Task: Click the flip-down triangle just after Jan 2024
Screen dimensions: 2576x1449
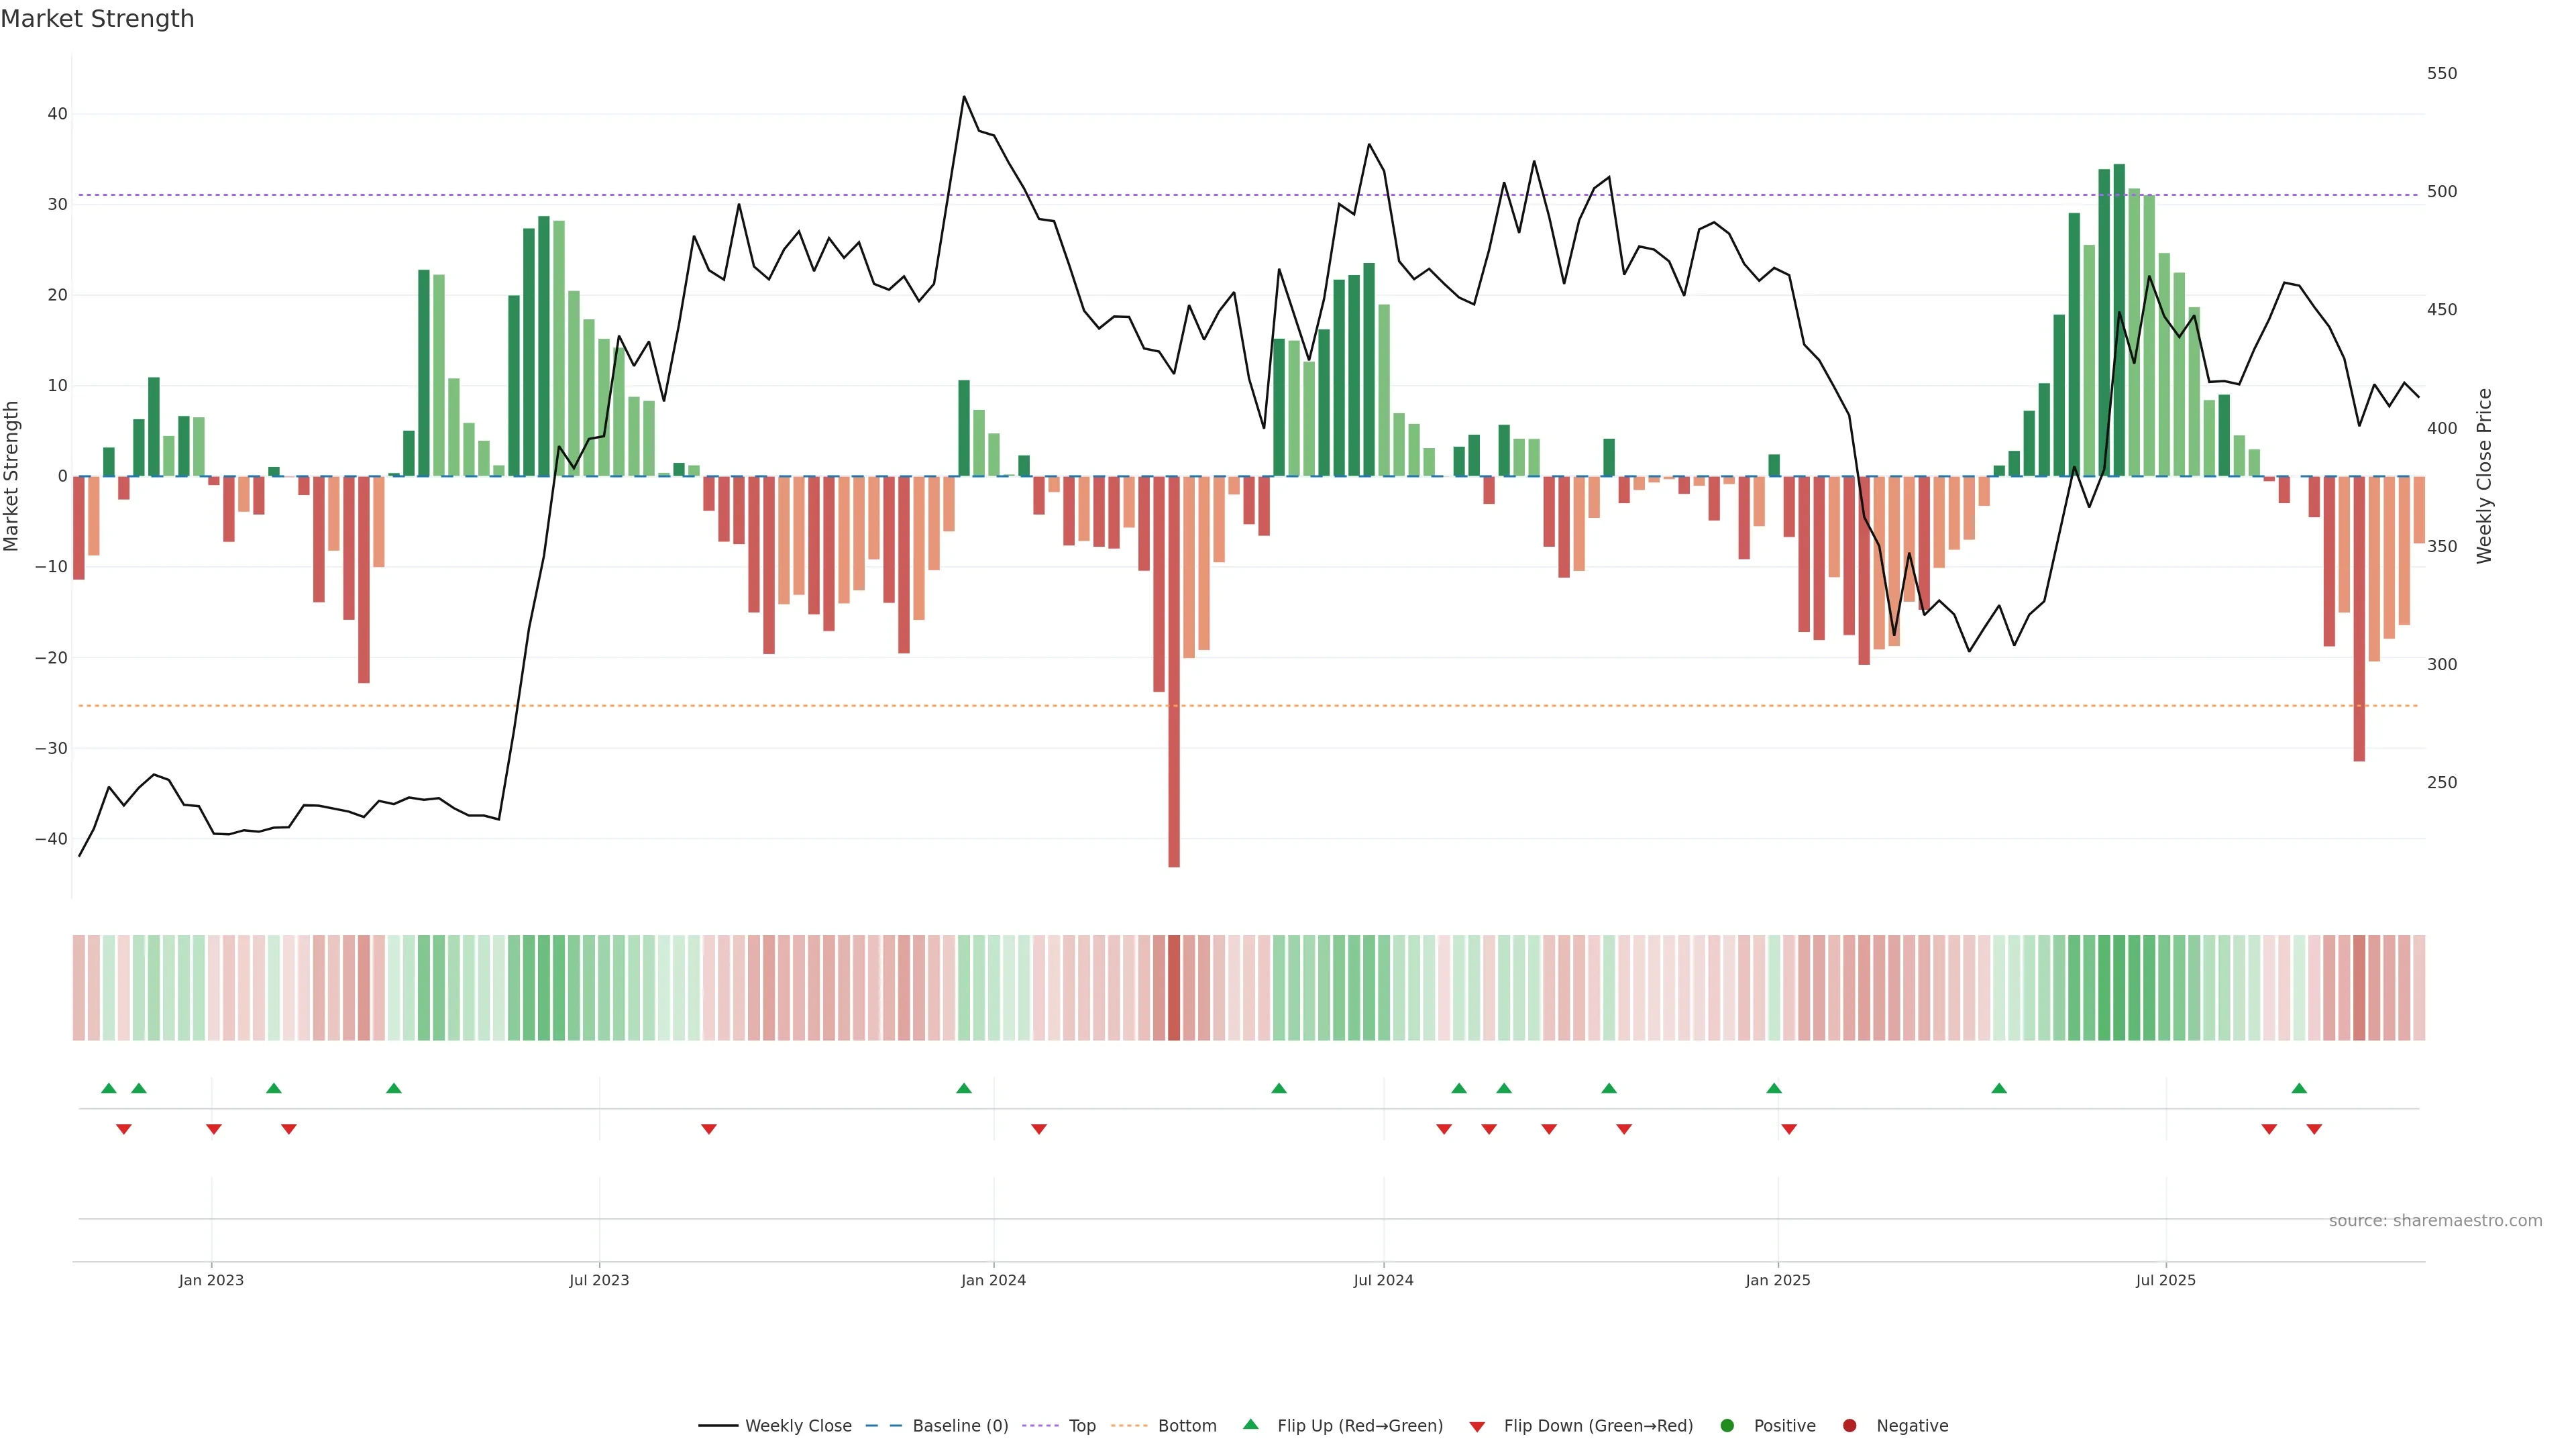Action: [1039, 1129]
